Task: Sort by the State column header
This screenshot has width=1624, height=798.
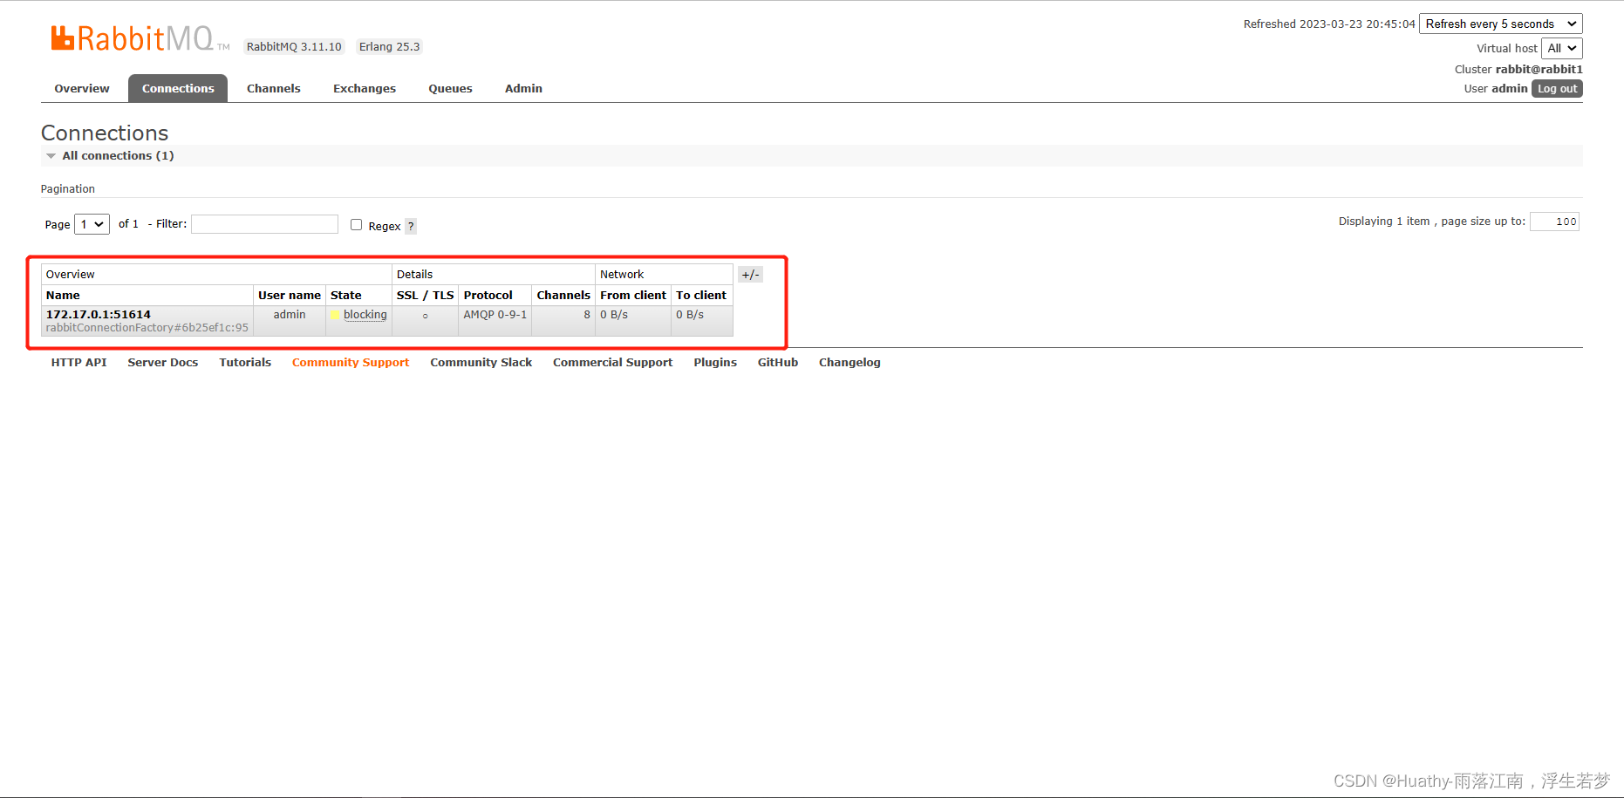Action: tap(345, 295)
